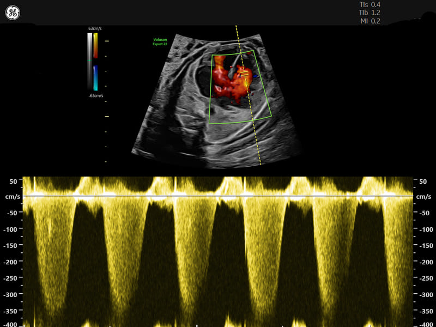
Task: Click the MI 0.2 mechanical index readout
Action: tap(370, 21)
